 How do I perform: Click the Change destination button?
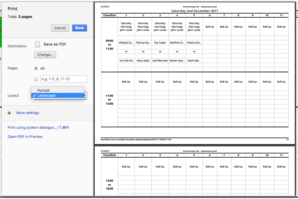45,55
